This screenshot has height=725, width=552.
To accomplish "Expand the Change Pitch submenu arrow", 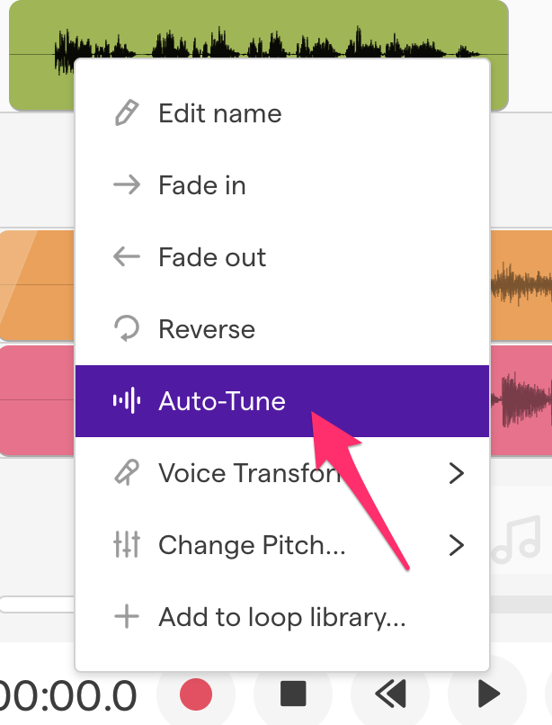I will [x=457, y=545].
